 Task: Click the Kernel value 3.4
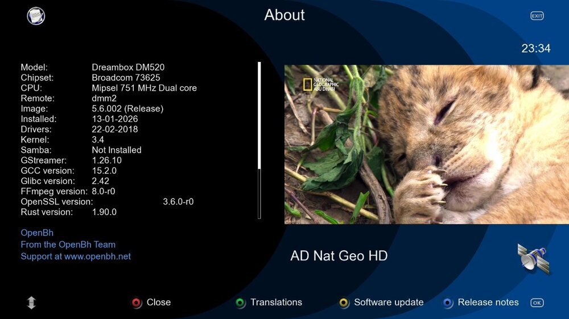pos(98,140)
